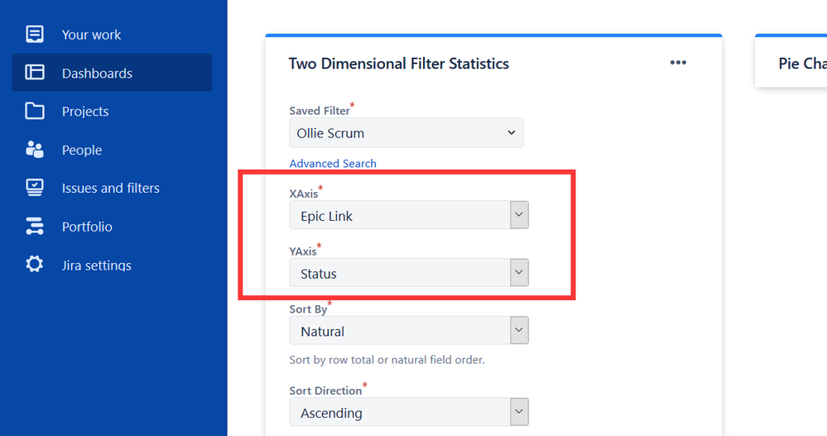Click the Dashboards sidebar icon
This screenshot has width=827, height=436.
pyautogui.click(x=35, y=72)
